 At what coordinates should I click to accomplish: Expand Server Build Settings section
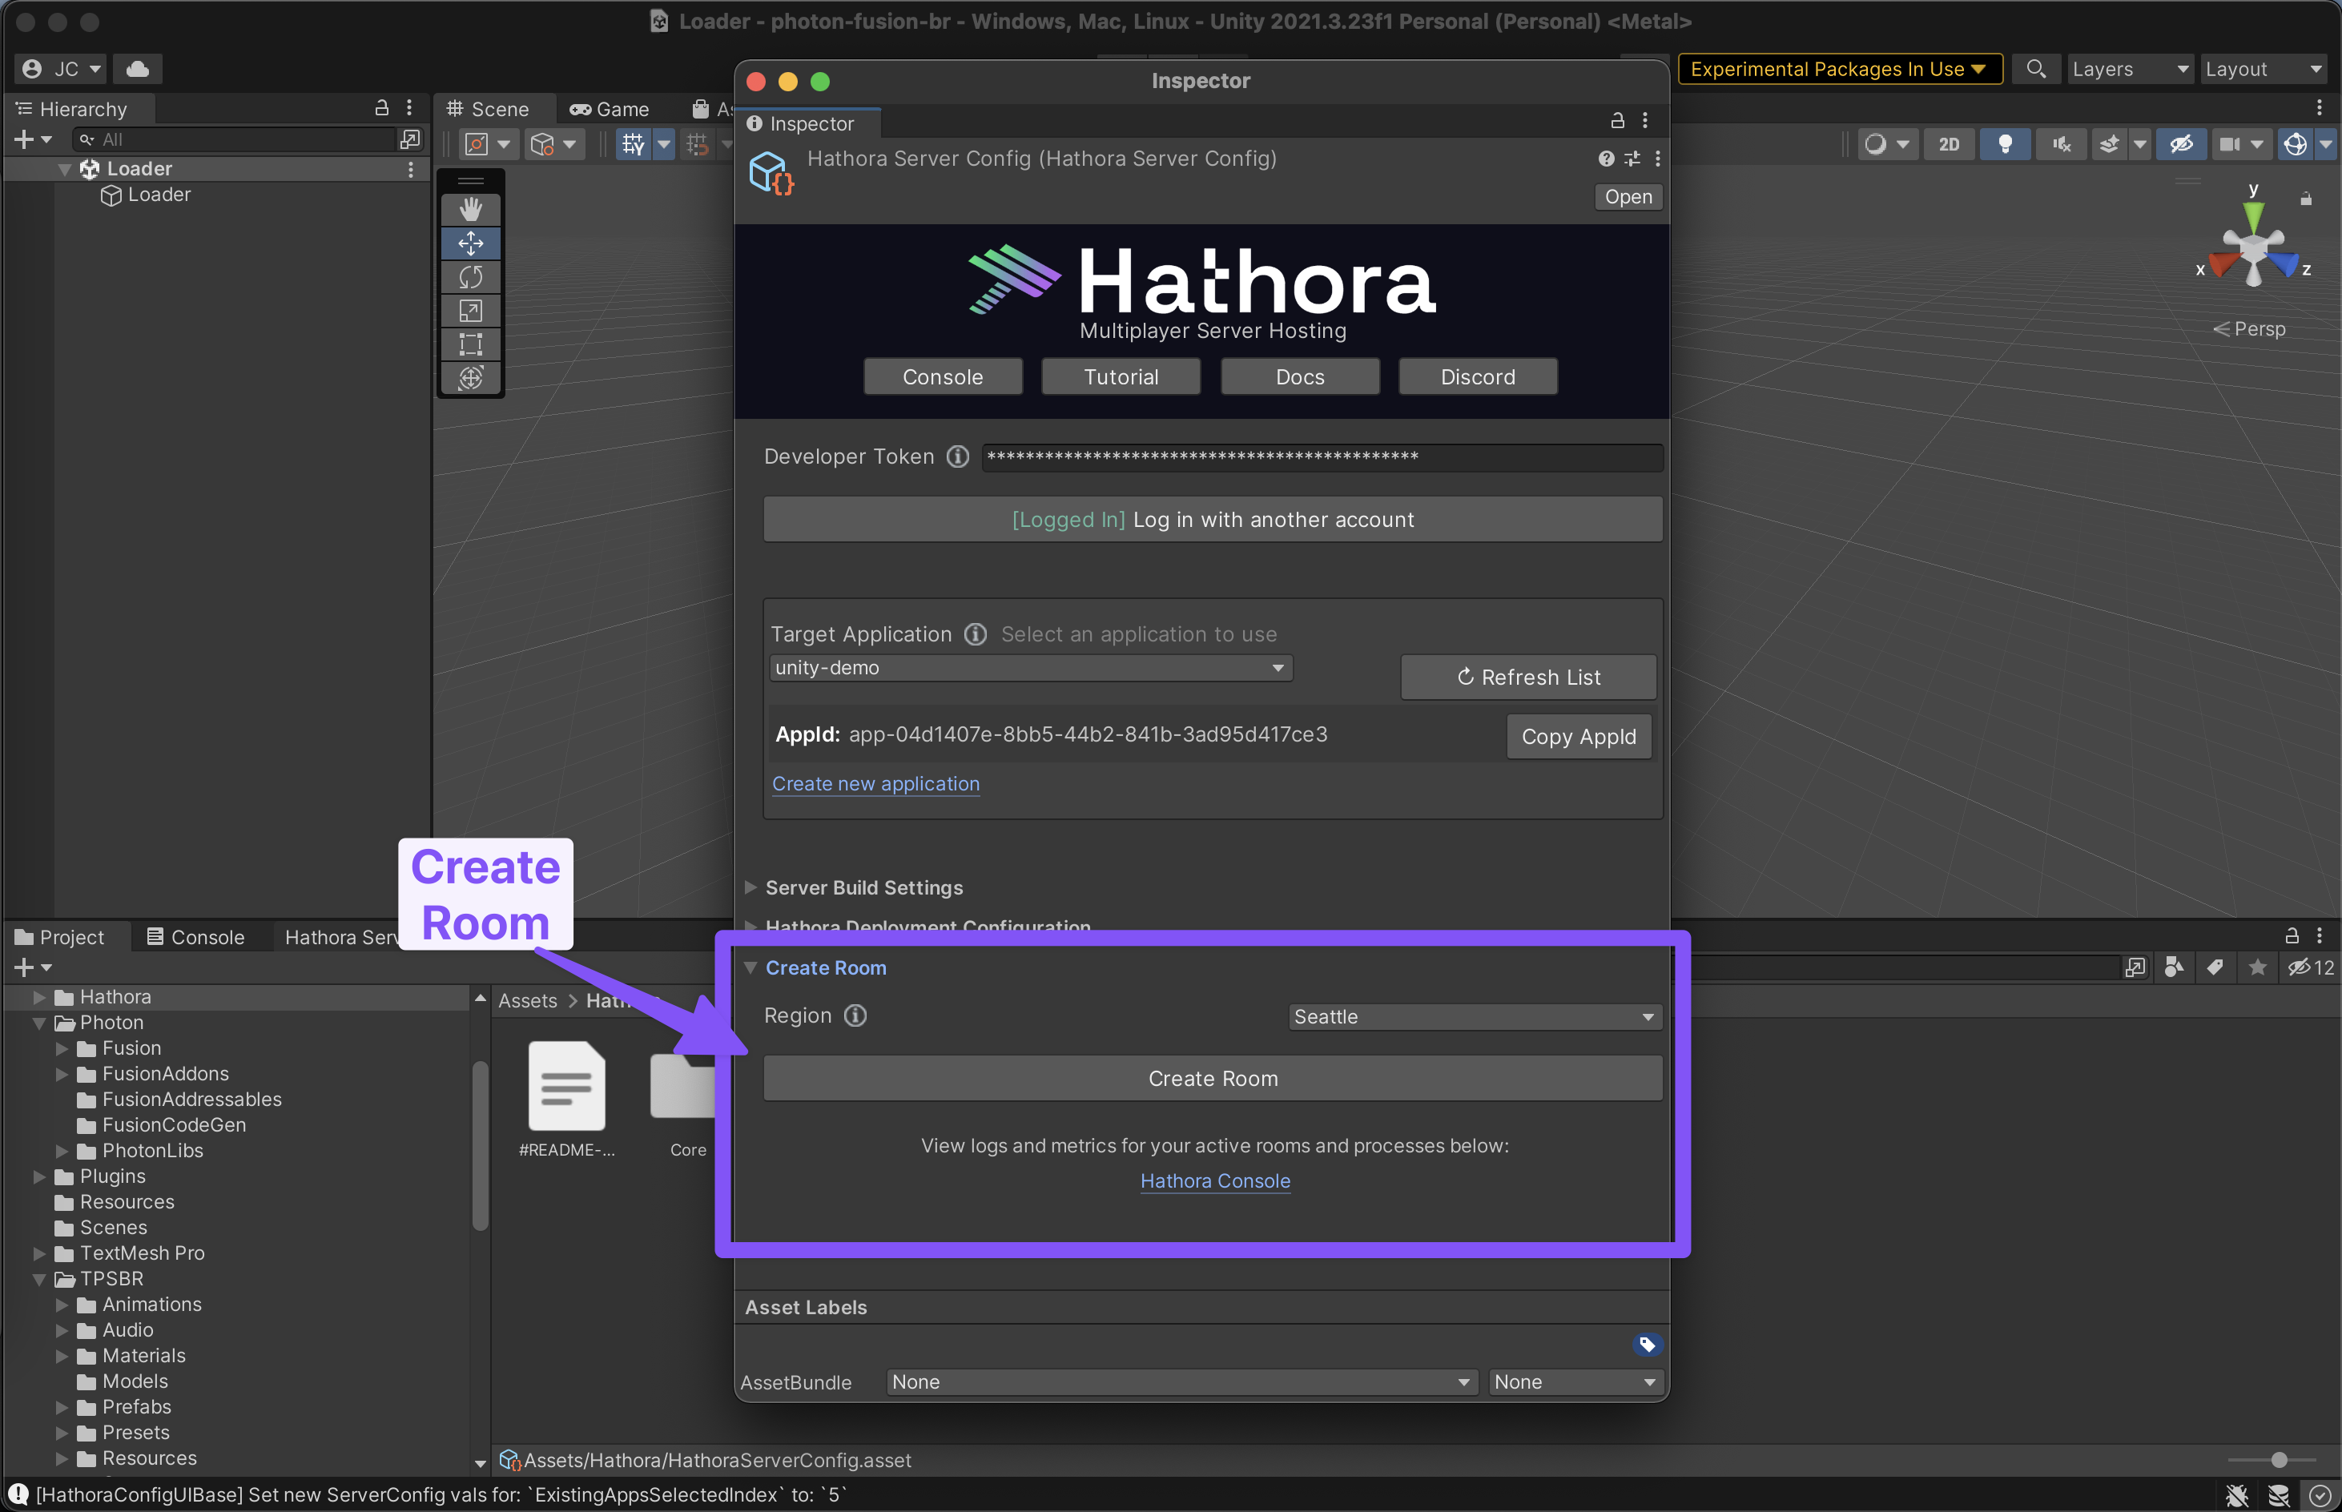(x=750, y=887)
